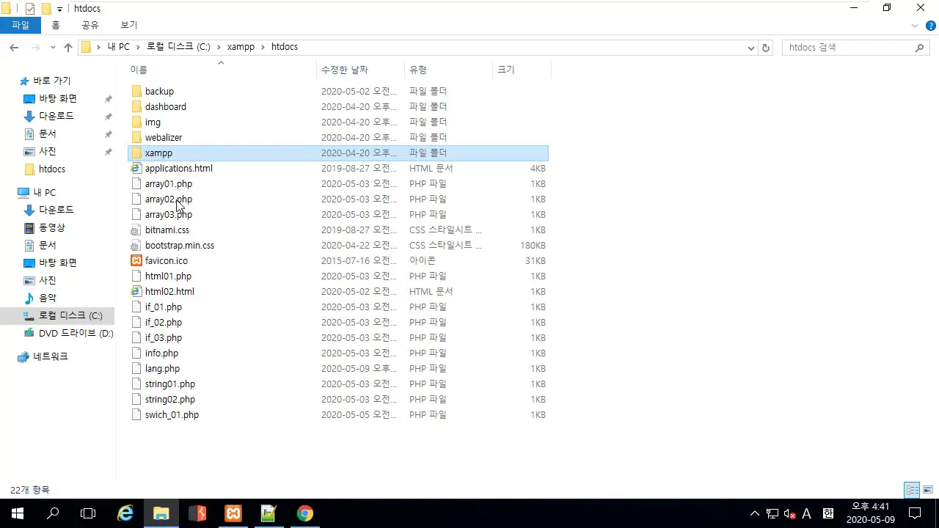
Task: Sort by 수정한 날짜 column header
Action: coord(361,70)
